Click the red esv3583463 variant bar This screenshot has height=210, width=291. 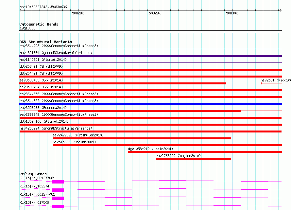click(x=123, y=83)
